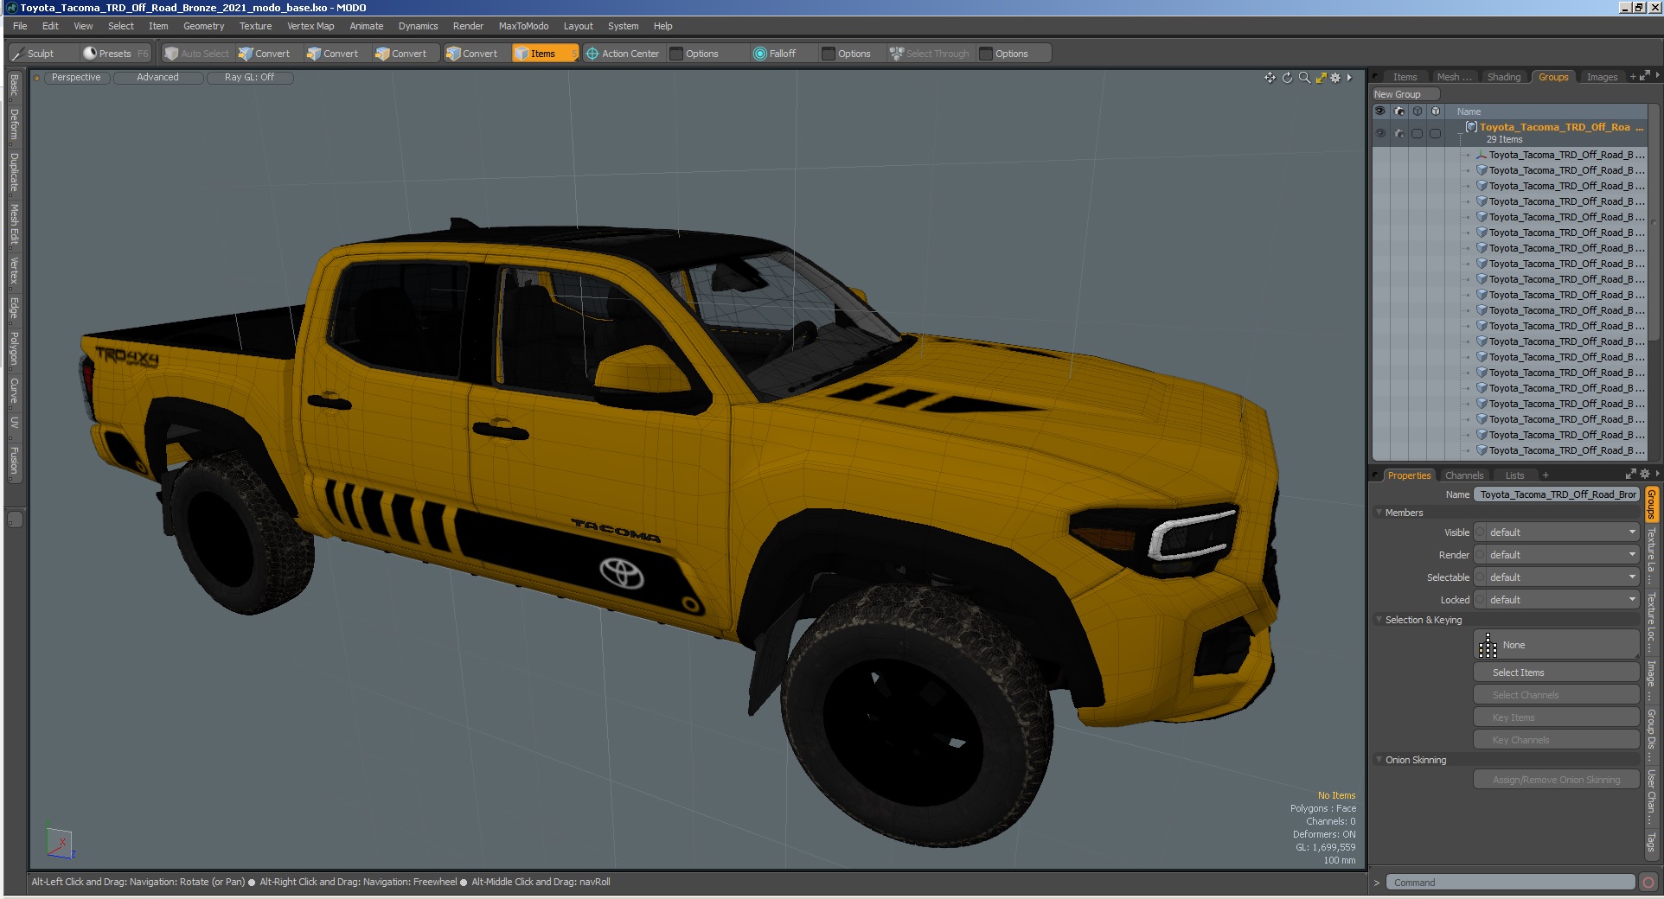Image resolution: width=1664 pixels, height=899 pixels.
Task: Click the Key Items button
Action: pyautogui.click(x=1557, y=717)
